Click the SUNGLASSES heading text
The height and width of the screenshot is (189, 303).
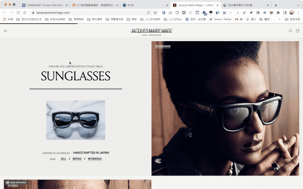coord(76,76)
